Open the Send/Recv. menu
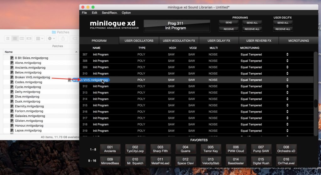The image size is (321, 175). pos(109,13)
